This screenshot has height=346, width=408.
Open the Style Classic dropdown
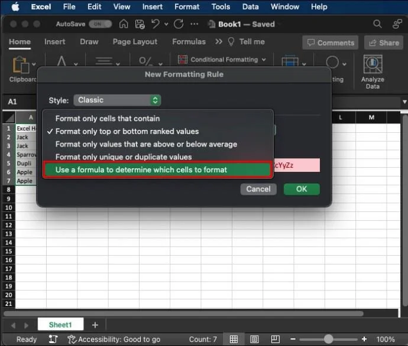point(117,100)
